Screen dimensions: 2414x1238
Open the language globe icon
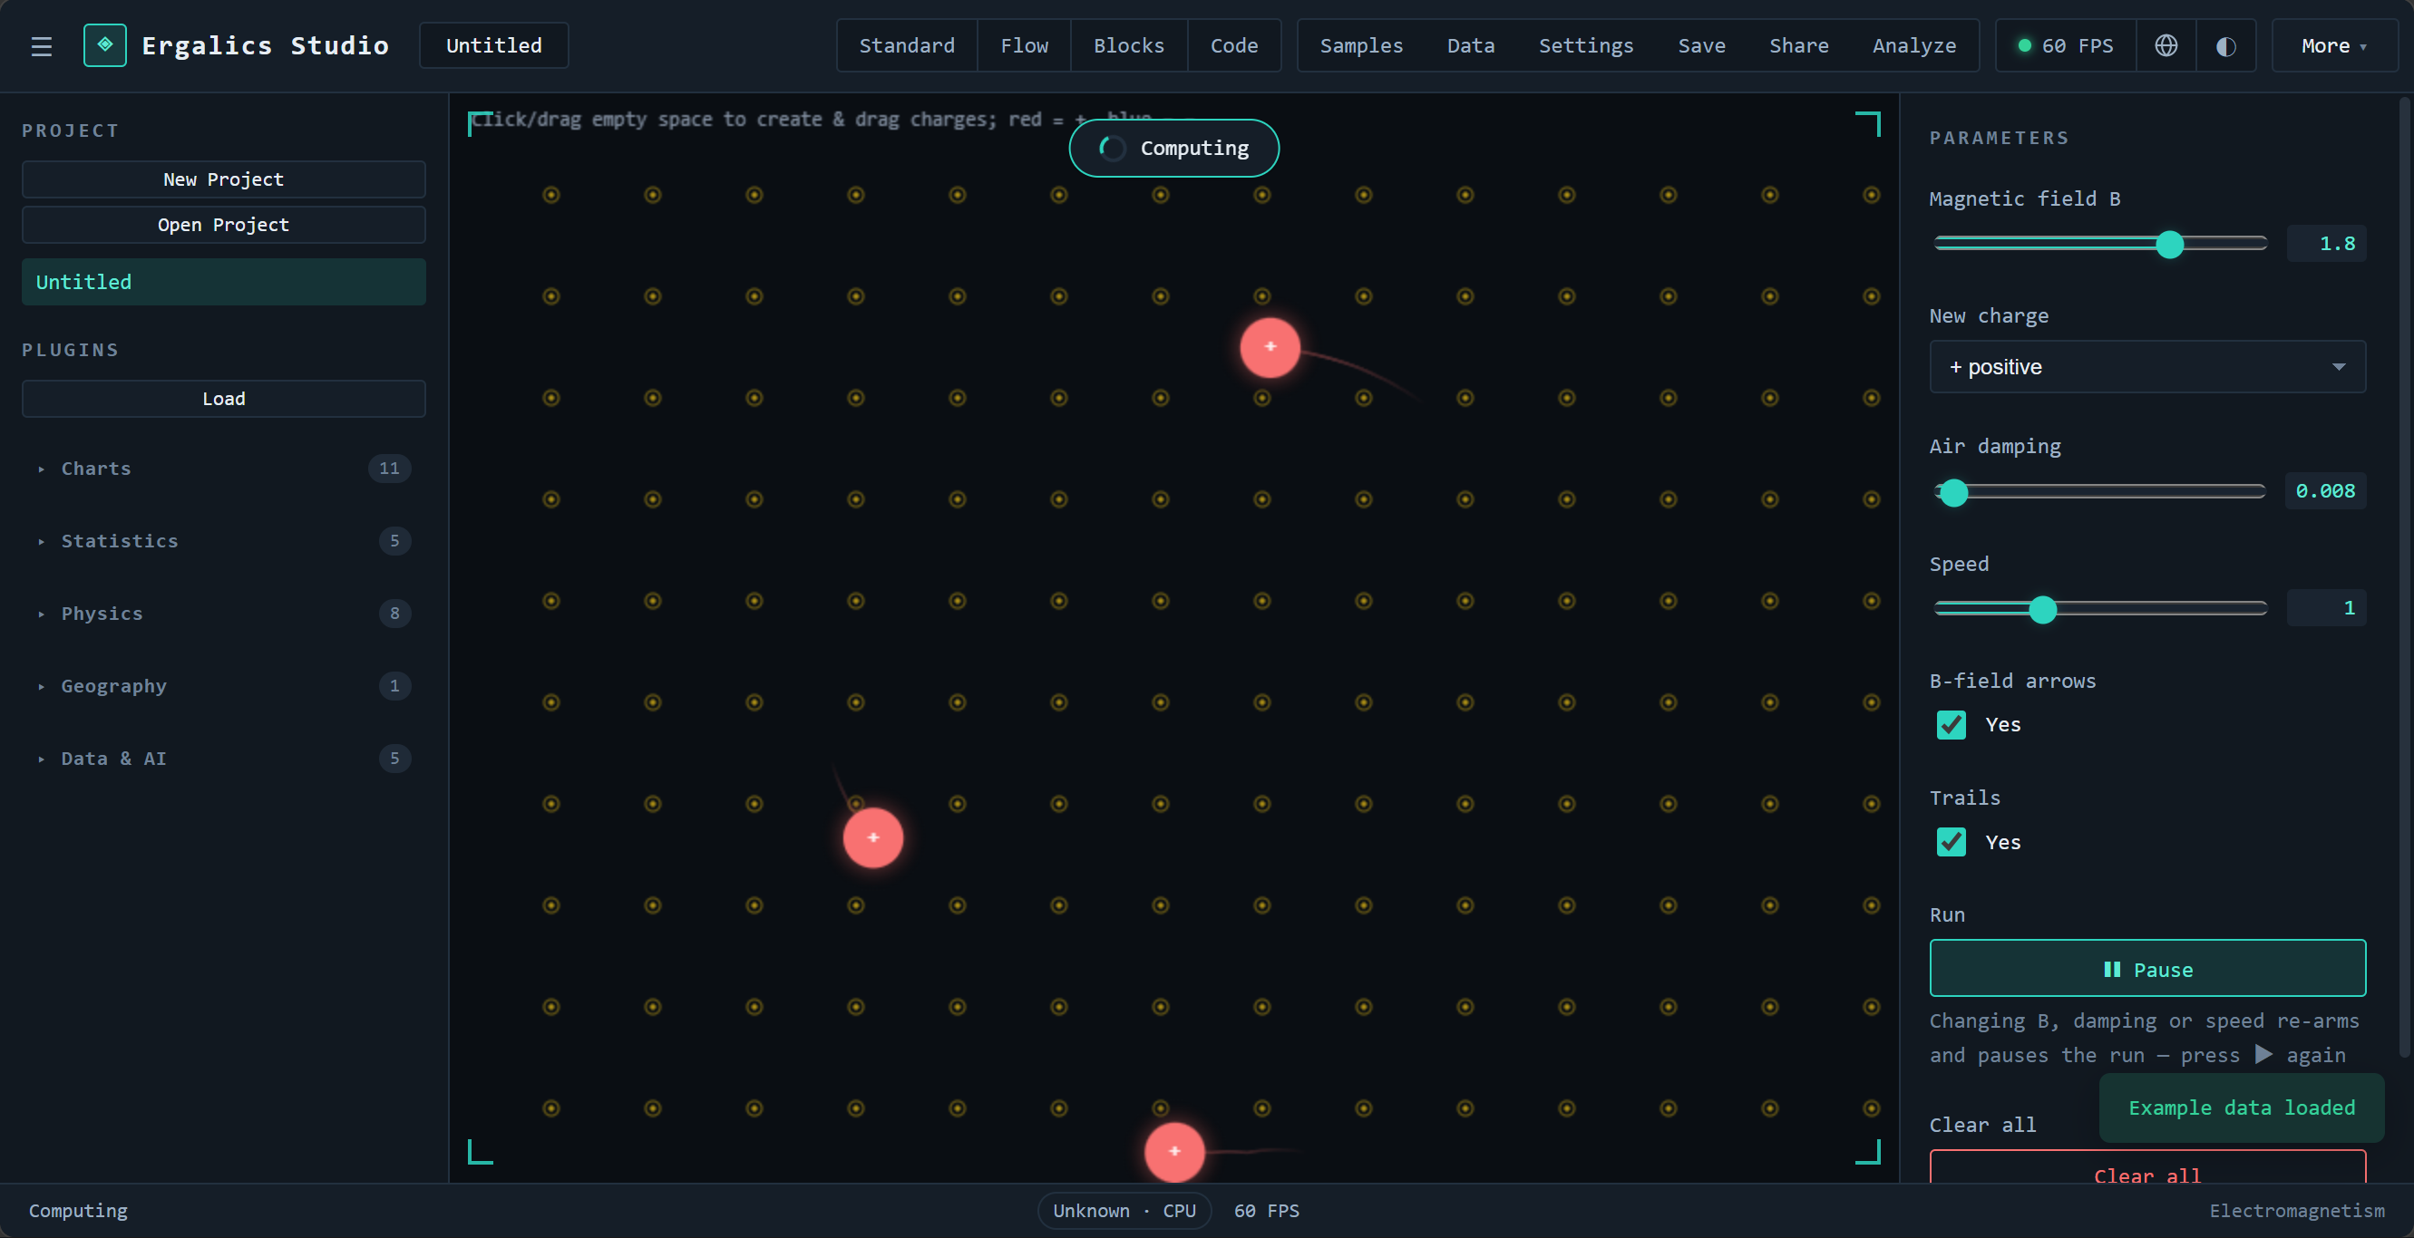[2166, 45]
